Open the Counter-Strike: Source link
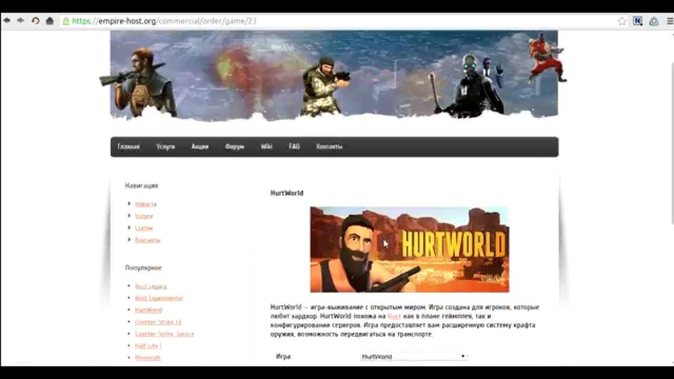674x379 pixels. [164, 334]
